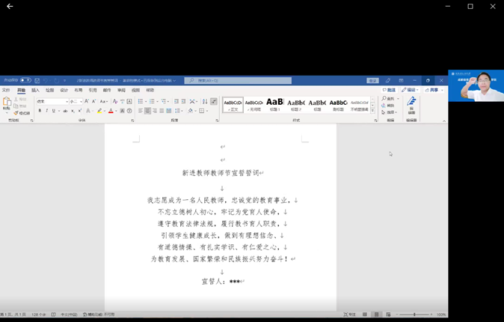
Task: Expand the styles gallery list
Action: 374,110
